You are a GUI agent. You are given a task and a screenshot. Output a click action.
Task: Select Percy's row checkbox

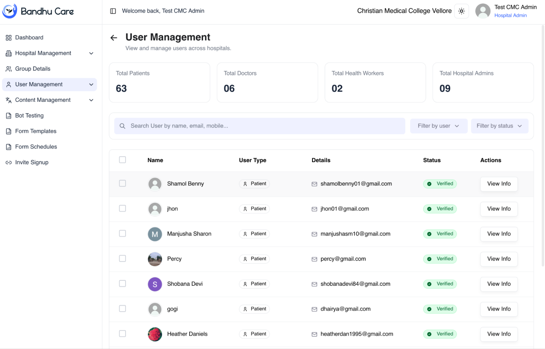pyautogui.click(x=123, y=259)
